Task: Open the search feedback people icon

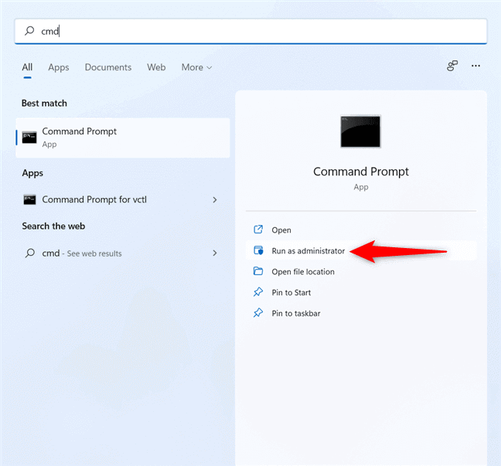Action: 452,66
